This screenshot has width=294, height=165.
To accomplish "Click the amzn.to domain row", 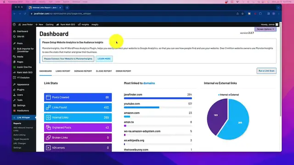I will click(158, 123).
